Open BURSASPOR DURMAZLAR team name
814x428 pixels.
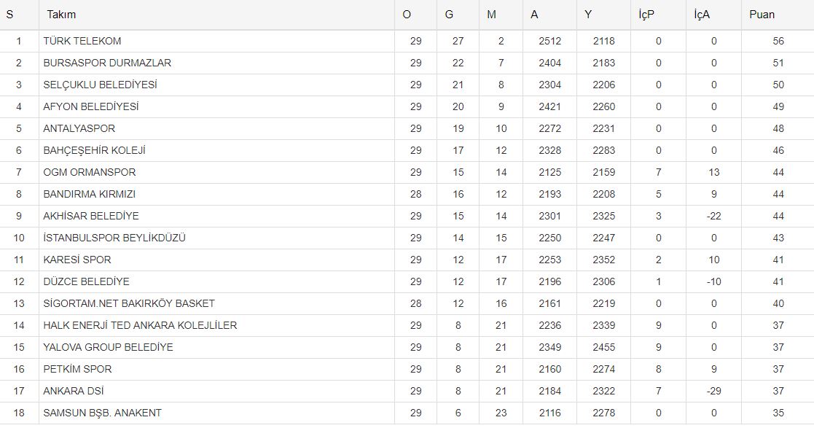[x=107, y=63]
